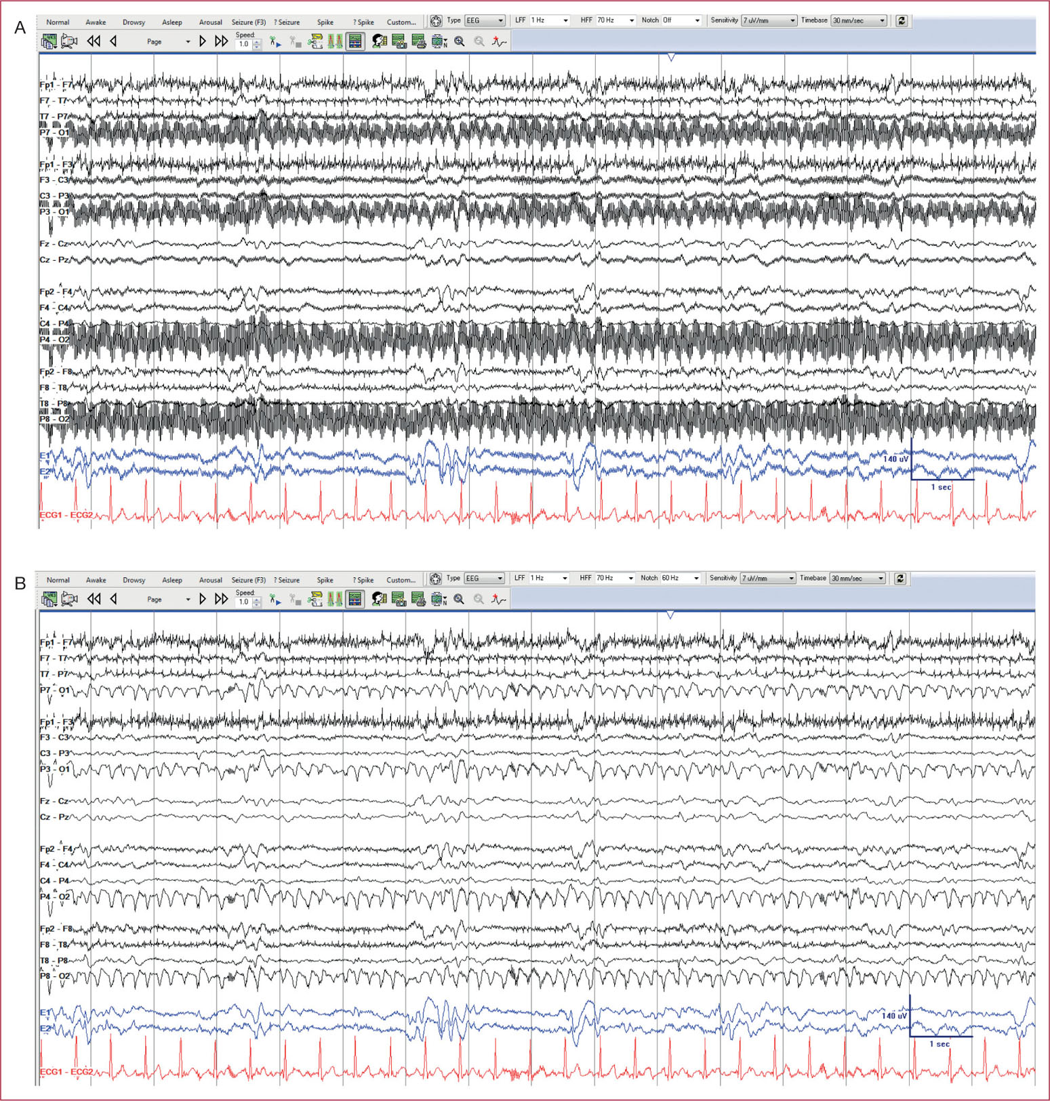Click the head montage icon beside Type in panel A
Screen dimensions: 1050x1101
pyautogui.click(x=436, y=21)
